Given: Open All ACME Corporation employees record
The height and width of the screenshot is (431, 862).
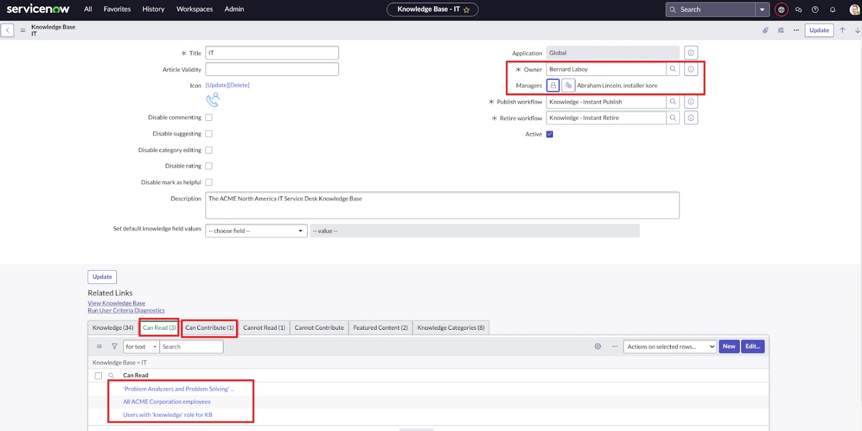Looking at the screenshot, I should pyautogui.click(x=166, y=402).
